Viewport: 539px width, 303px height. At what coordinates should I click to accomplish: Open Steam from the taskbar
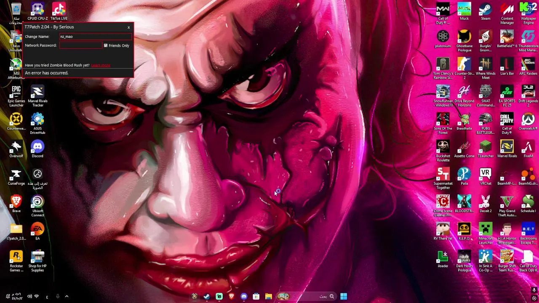(x=206, y=296)
